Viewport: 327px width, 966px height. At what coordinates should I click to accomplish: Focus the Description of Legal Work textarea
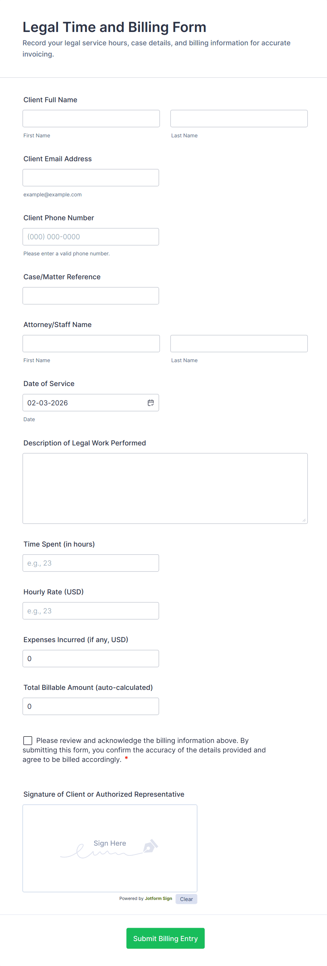tap(165, 488)
